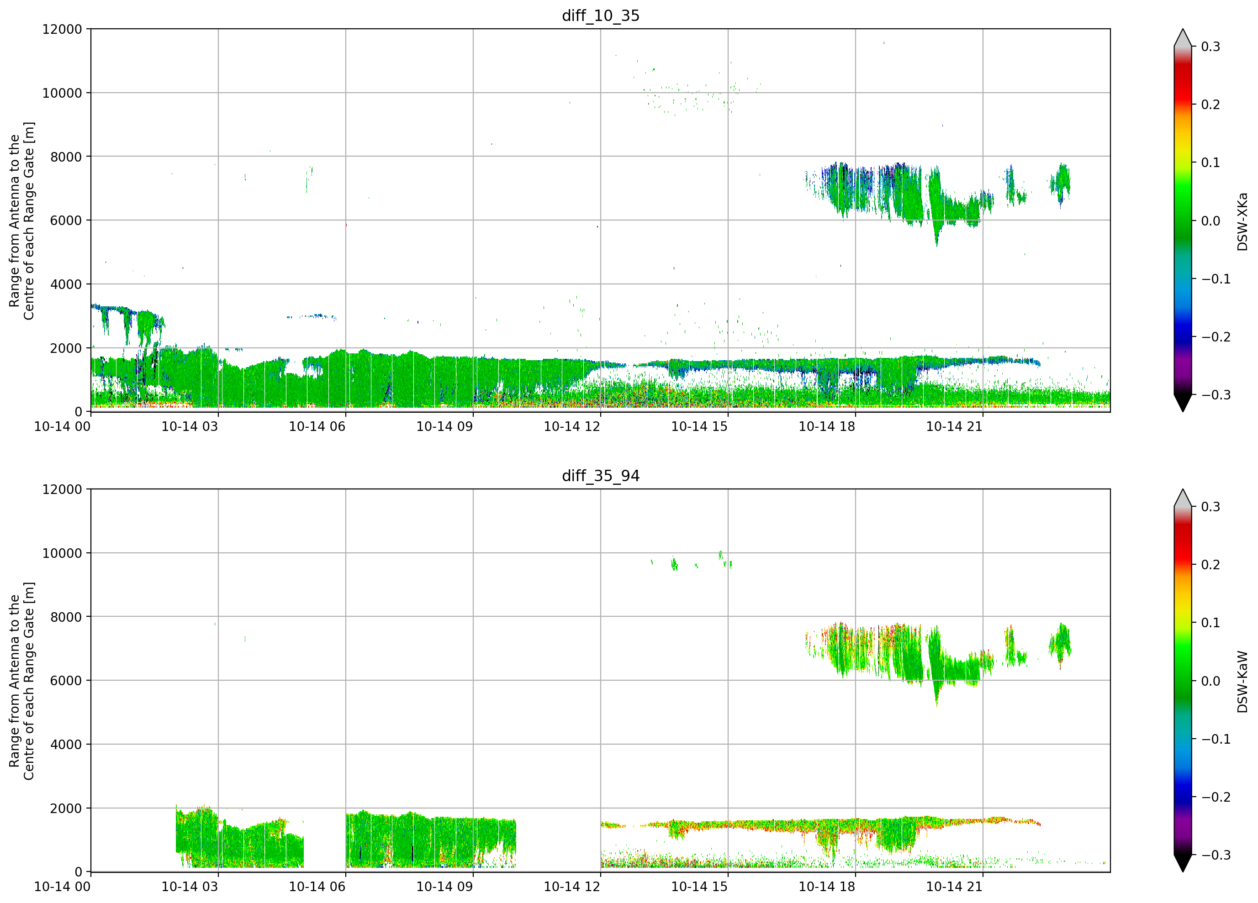Click 8000 y-tick in diff_35_94 plot
Image resolution: width=1258 pixels, height=903 pixels.
(x=66, y=617)
